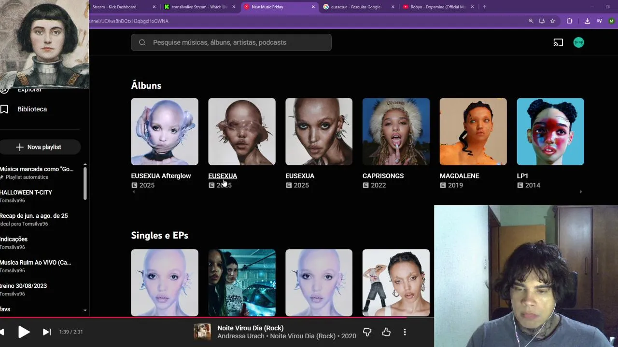Click the LP1 album title
The width and height of the screenshot is (618, 347).
tap(522, 176)
